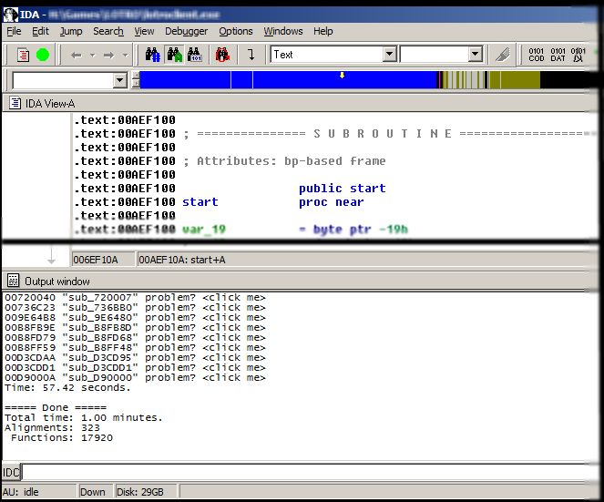Click the IDC button label
604x502 pixels.
(11, 472)
